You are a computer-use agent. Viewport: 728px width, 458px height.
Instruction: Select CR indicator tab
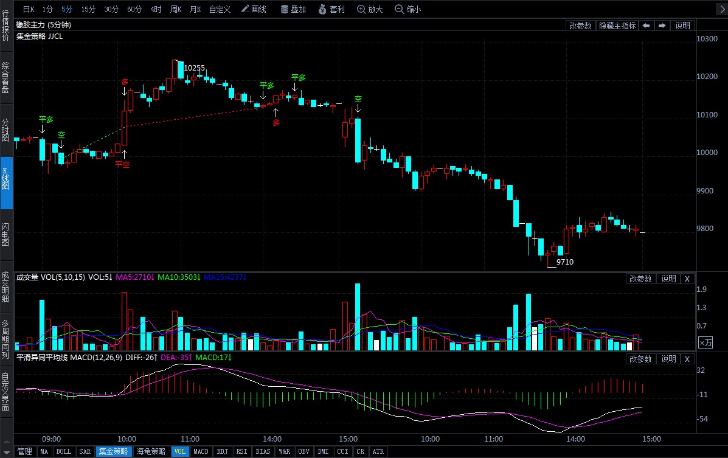tap(360, 451)
